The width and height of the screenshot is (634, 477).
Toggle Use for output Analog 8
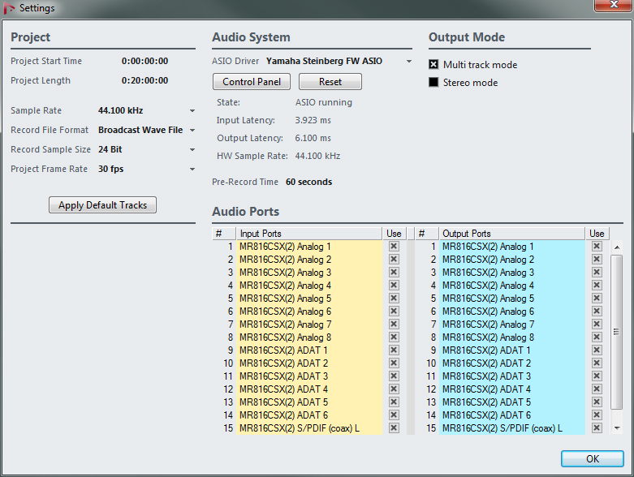[597, 337]
